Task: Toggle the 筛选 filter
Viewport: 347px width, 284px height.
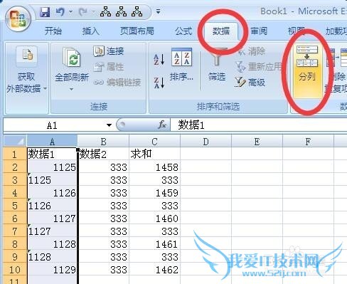Action: pyautogui.click(x=217, y=65)
